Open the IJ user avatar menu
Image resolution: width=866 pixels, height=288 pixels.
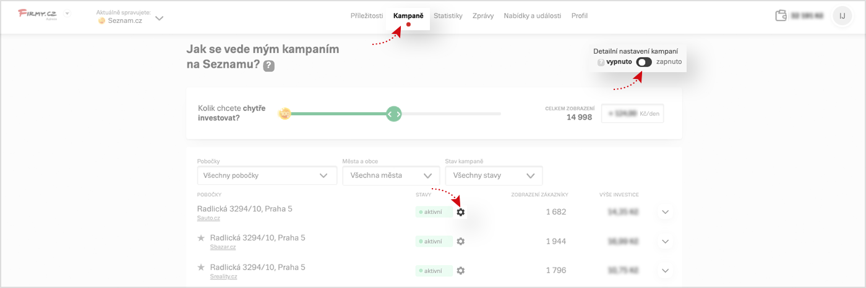842,16
